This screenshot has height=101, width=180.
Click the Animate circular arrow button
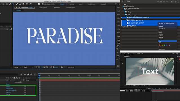21,82
